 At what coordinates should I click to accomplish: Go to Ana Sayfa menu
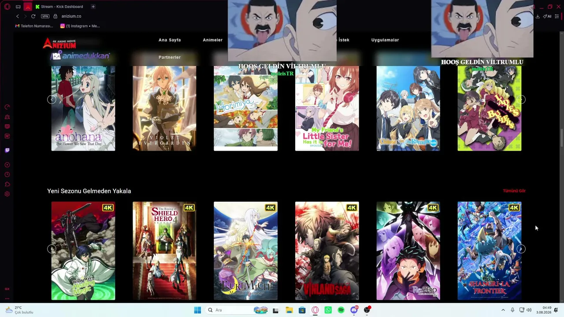coord(170,40)
